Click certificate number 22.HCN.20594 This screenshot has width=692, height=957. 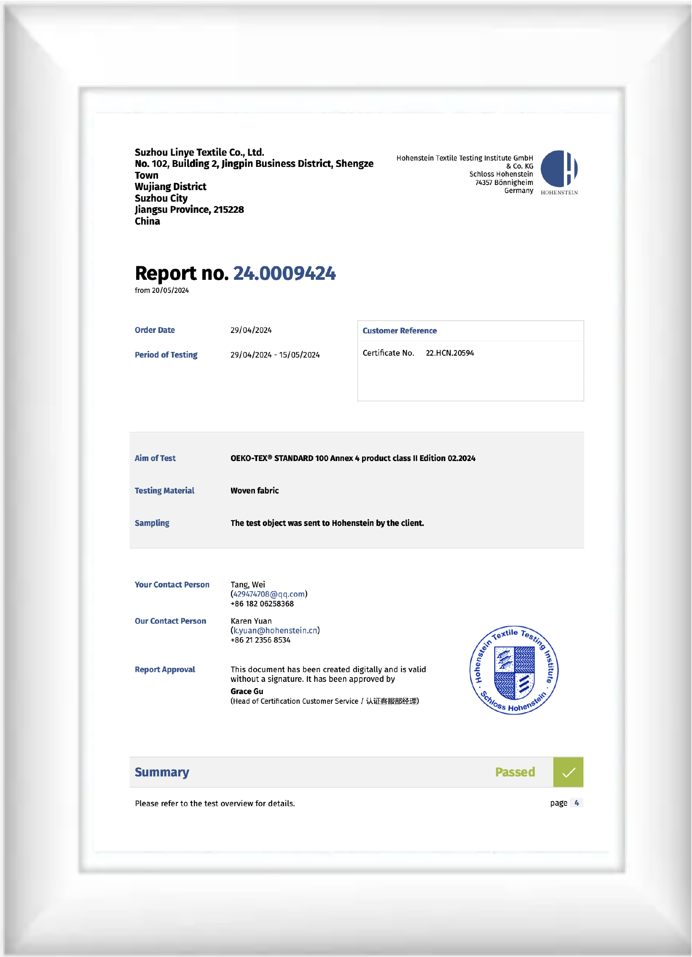(x=450, y=353)
